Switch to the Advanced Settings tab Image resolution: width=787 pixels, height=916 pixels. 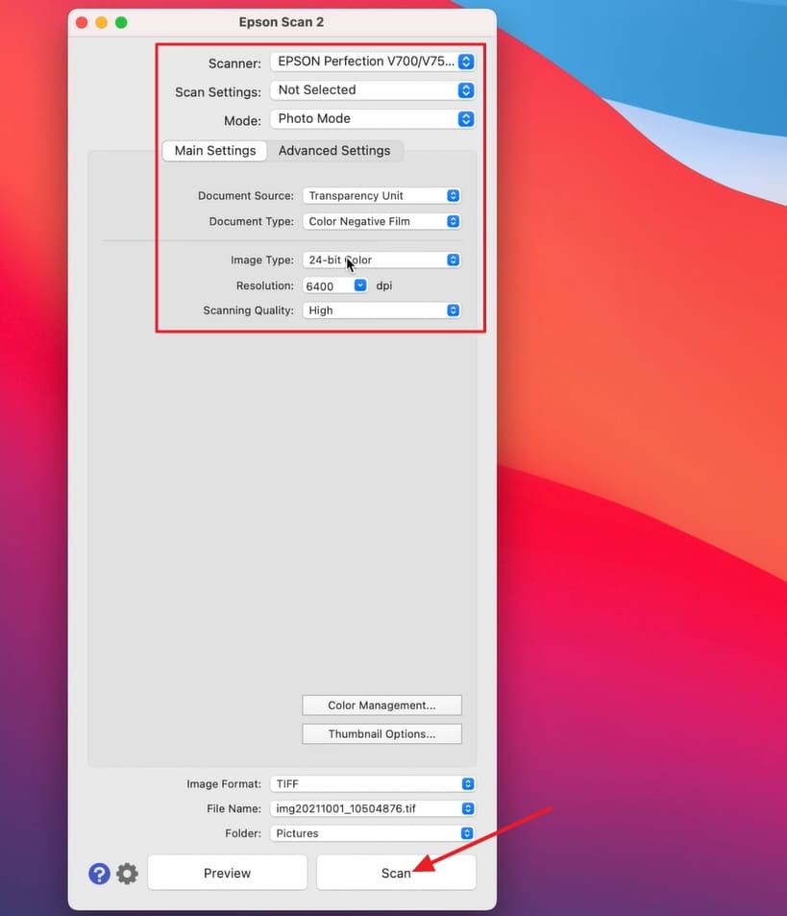pyautogui.click(x=334, y=151)
